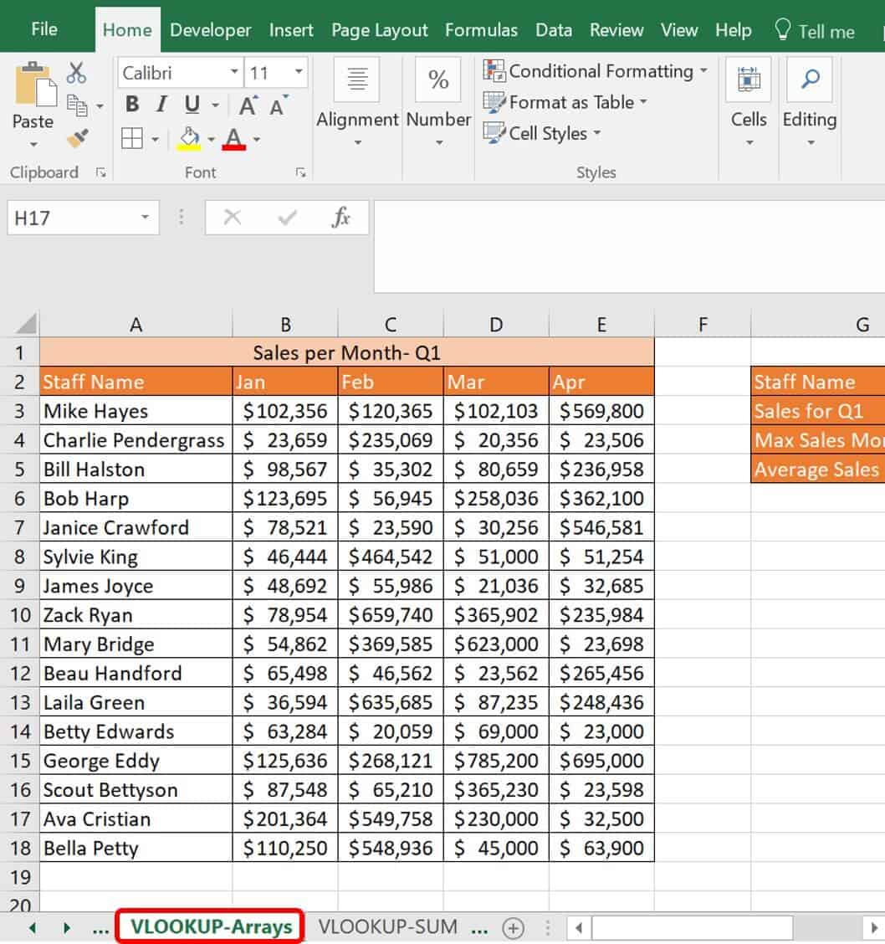Click the Format as Table button

point(565,102)
